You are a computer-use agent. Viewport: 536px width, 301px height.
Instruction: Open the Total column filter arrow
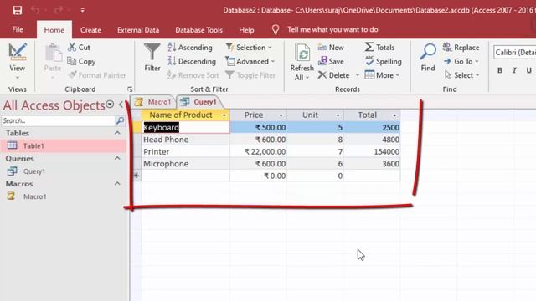point(394,115)
